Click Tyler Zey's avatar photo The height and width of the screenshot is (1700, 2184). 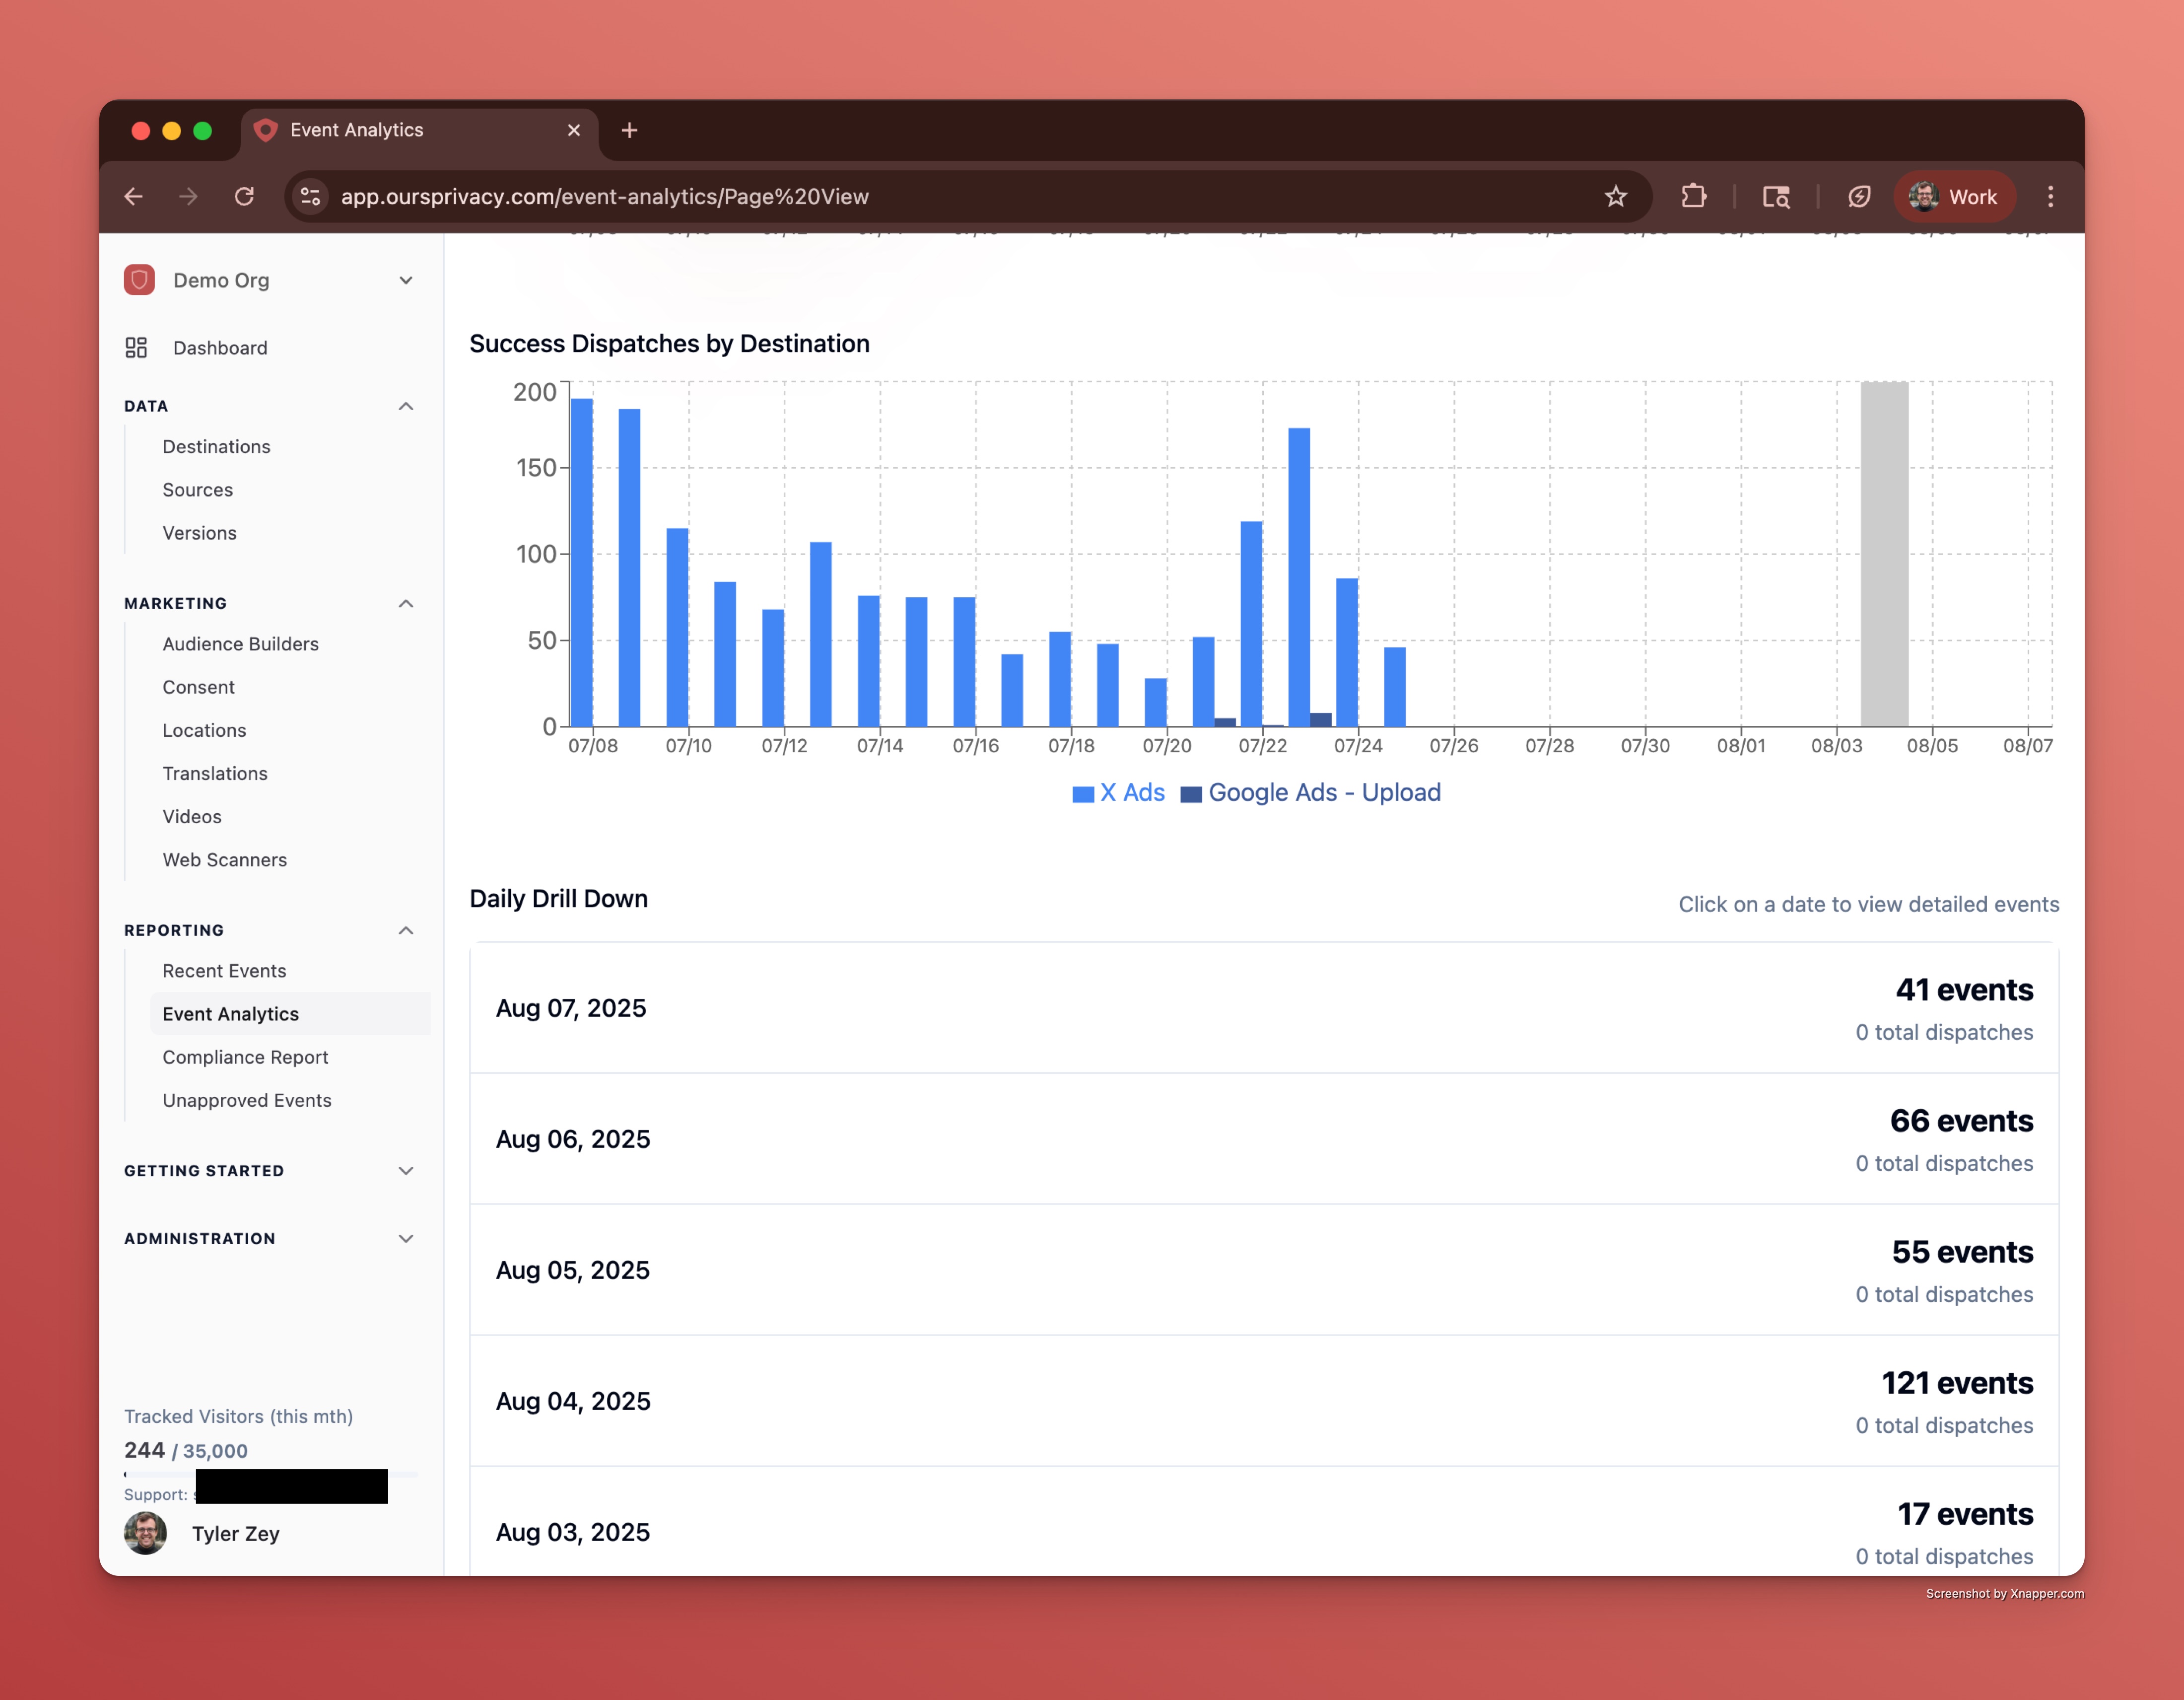[146, 1532]
